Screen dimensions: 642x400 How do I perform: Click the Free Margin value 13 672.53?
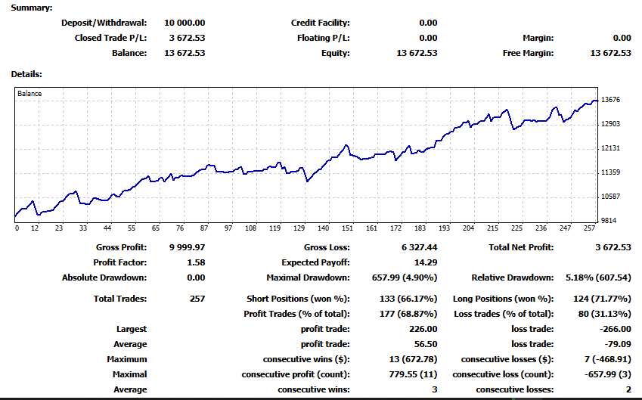point(610,53)
